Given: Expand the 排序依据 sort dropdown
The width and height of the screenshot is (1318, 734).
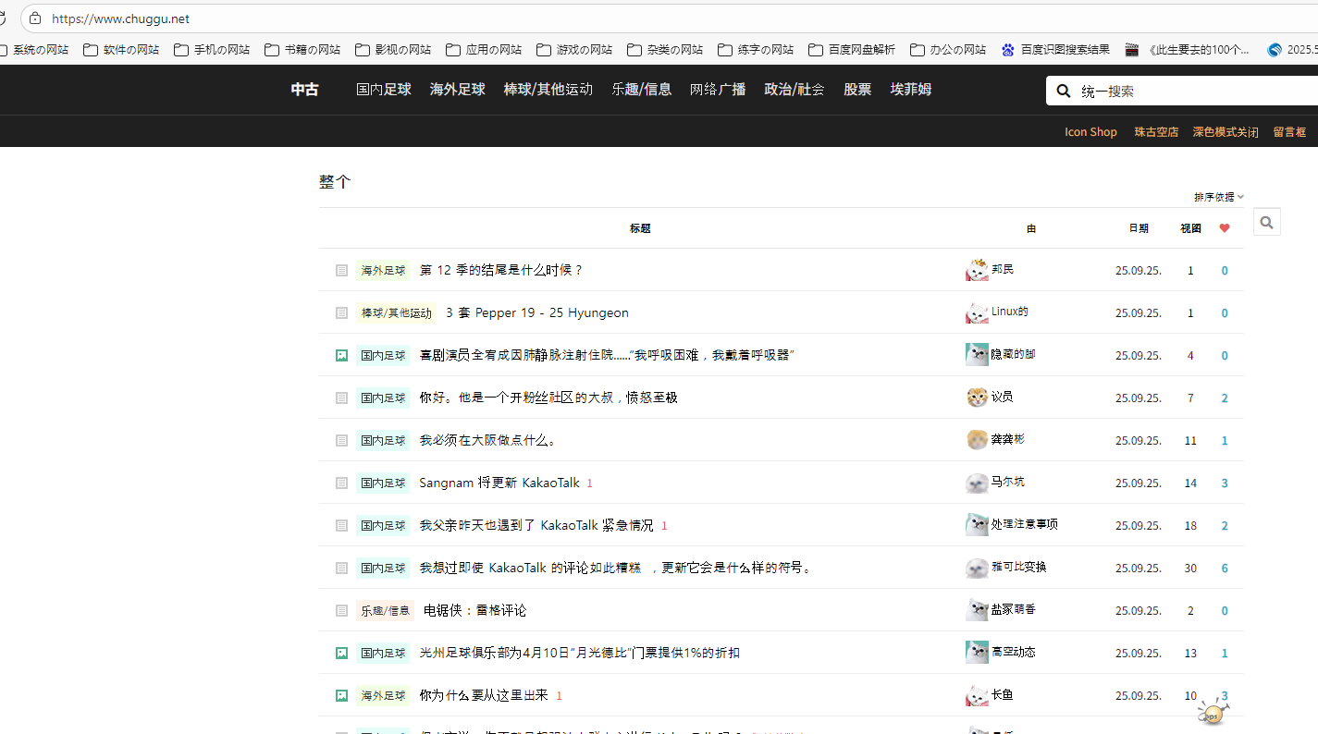Looking at the screenshot, I should 1218,197.
